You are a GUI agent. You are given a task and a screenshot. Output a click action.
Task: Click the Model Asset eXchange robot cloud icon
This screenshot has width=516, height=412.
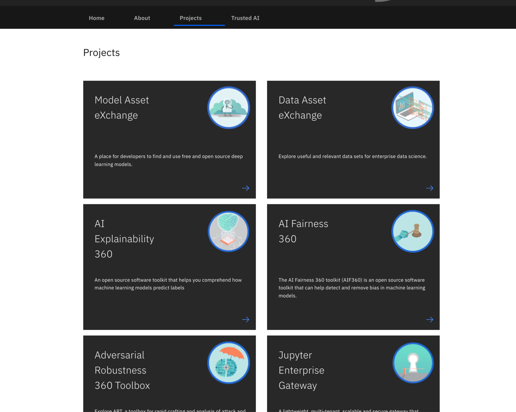229,108
